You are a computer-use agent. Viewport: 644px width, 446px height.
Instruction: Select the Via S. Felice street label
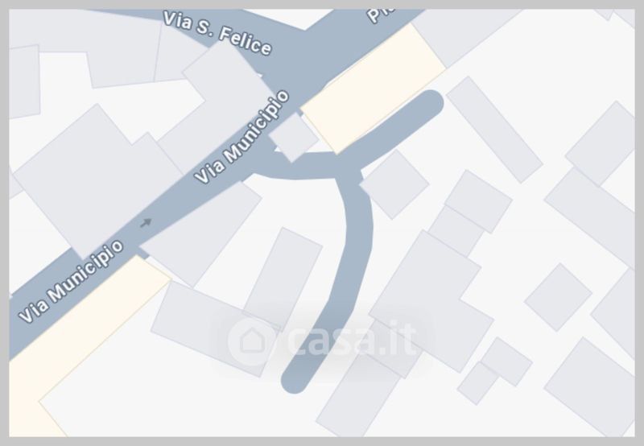coord(217,32)
